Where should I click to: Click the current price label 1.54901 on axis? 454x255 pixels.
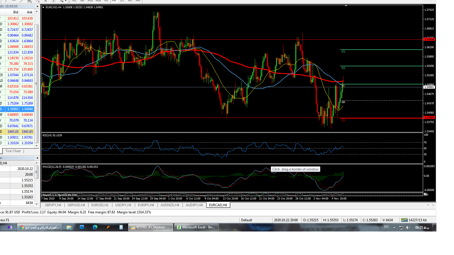pos(429,87)
